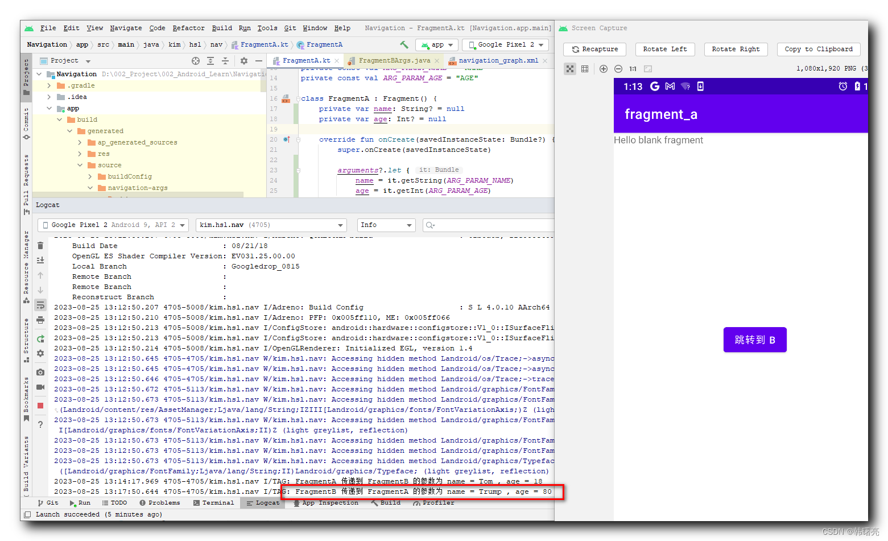Open the Tools menu

(x=267, y=28)
